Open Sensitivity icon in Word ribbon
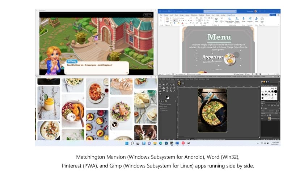Screen dimensions: 304x174 pyautogui.click(x=250, y=19)
